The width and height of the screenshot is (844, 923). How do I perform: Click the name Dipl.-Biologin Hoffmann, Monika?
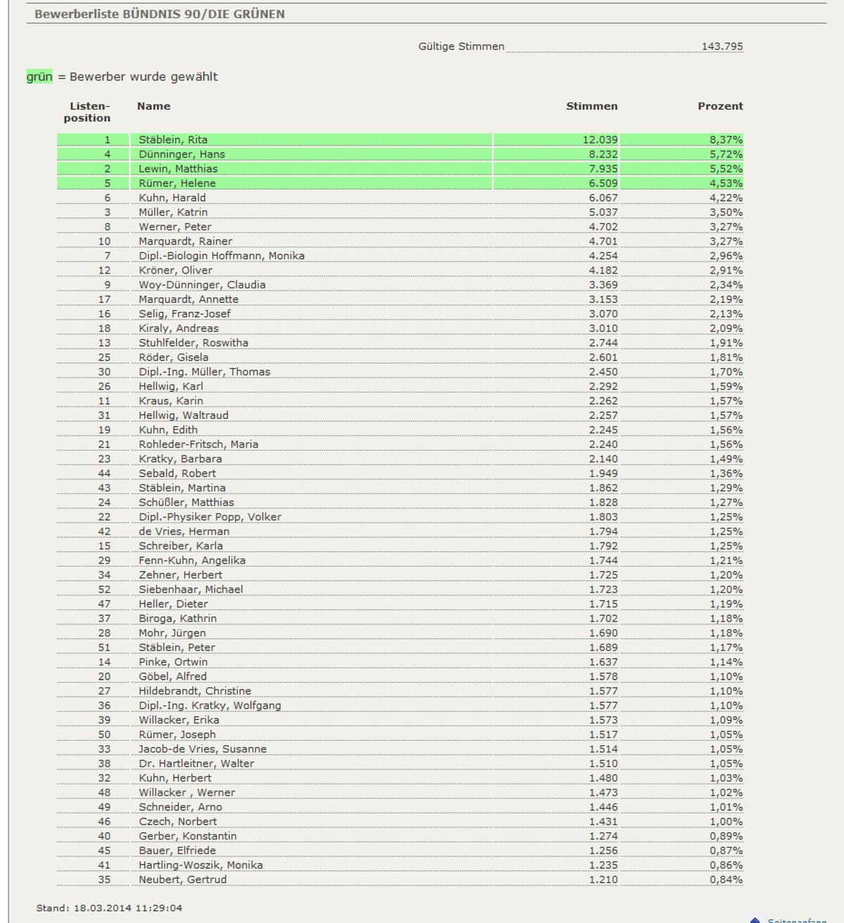pyautogui.click(x=222, y=256)
